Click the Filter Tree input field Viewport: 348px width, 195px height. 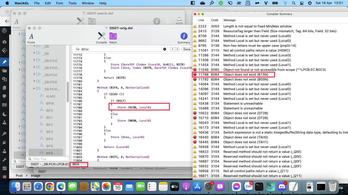pos(48,159)
